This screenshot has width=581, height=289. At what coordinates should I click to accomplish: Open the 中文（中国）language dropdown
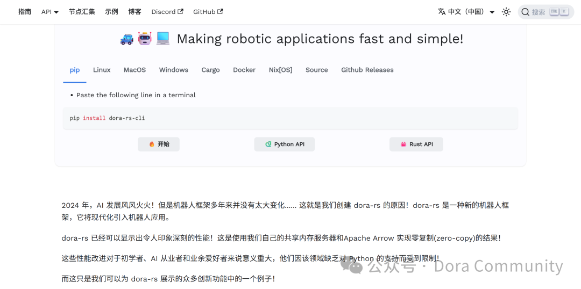coord(466,12)
